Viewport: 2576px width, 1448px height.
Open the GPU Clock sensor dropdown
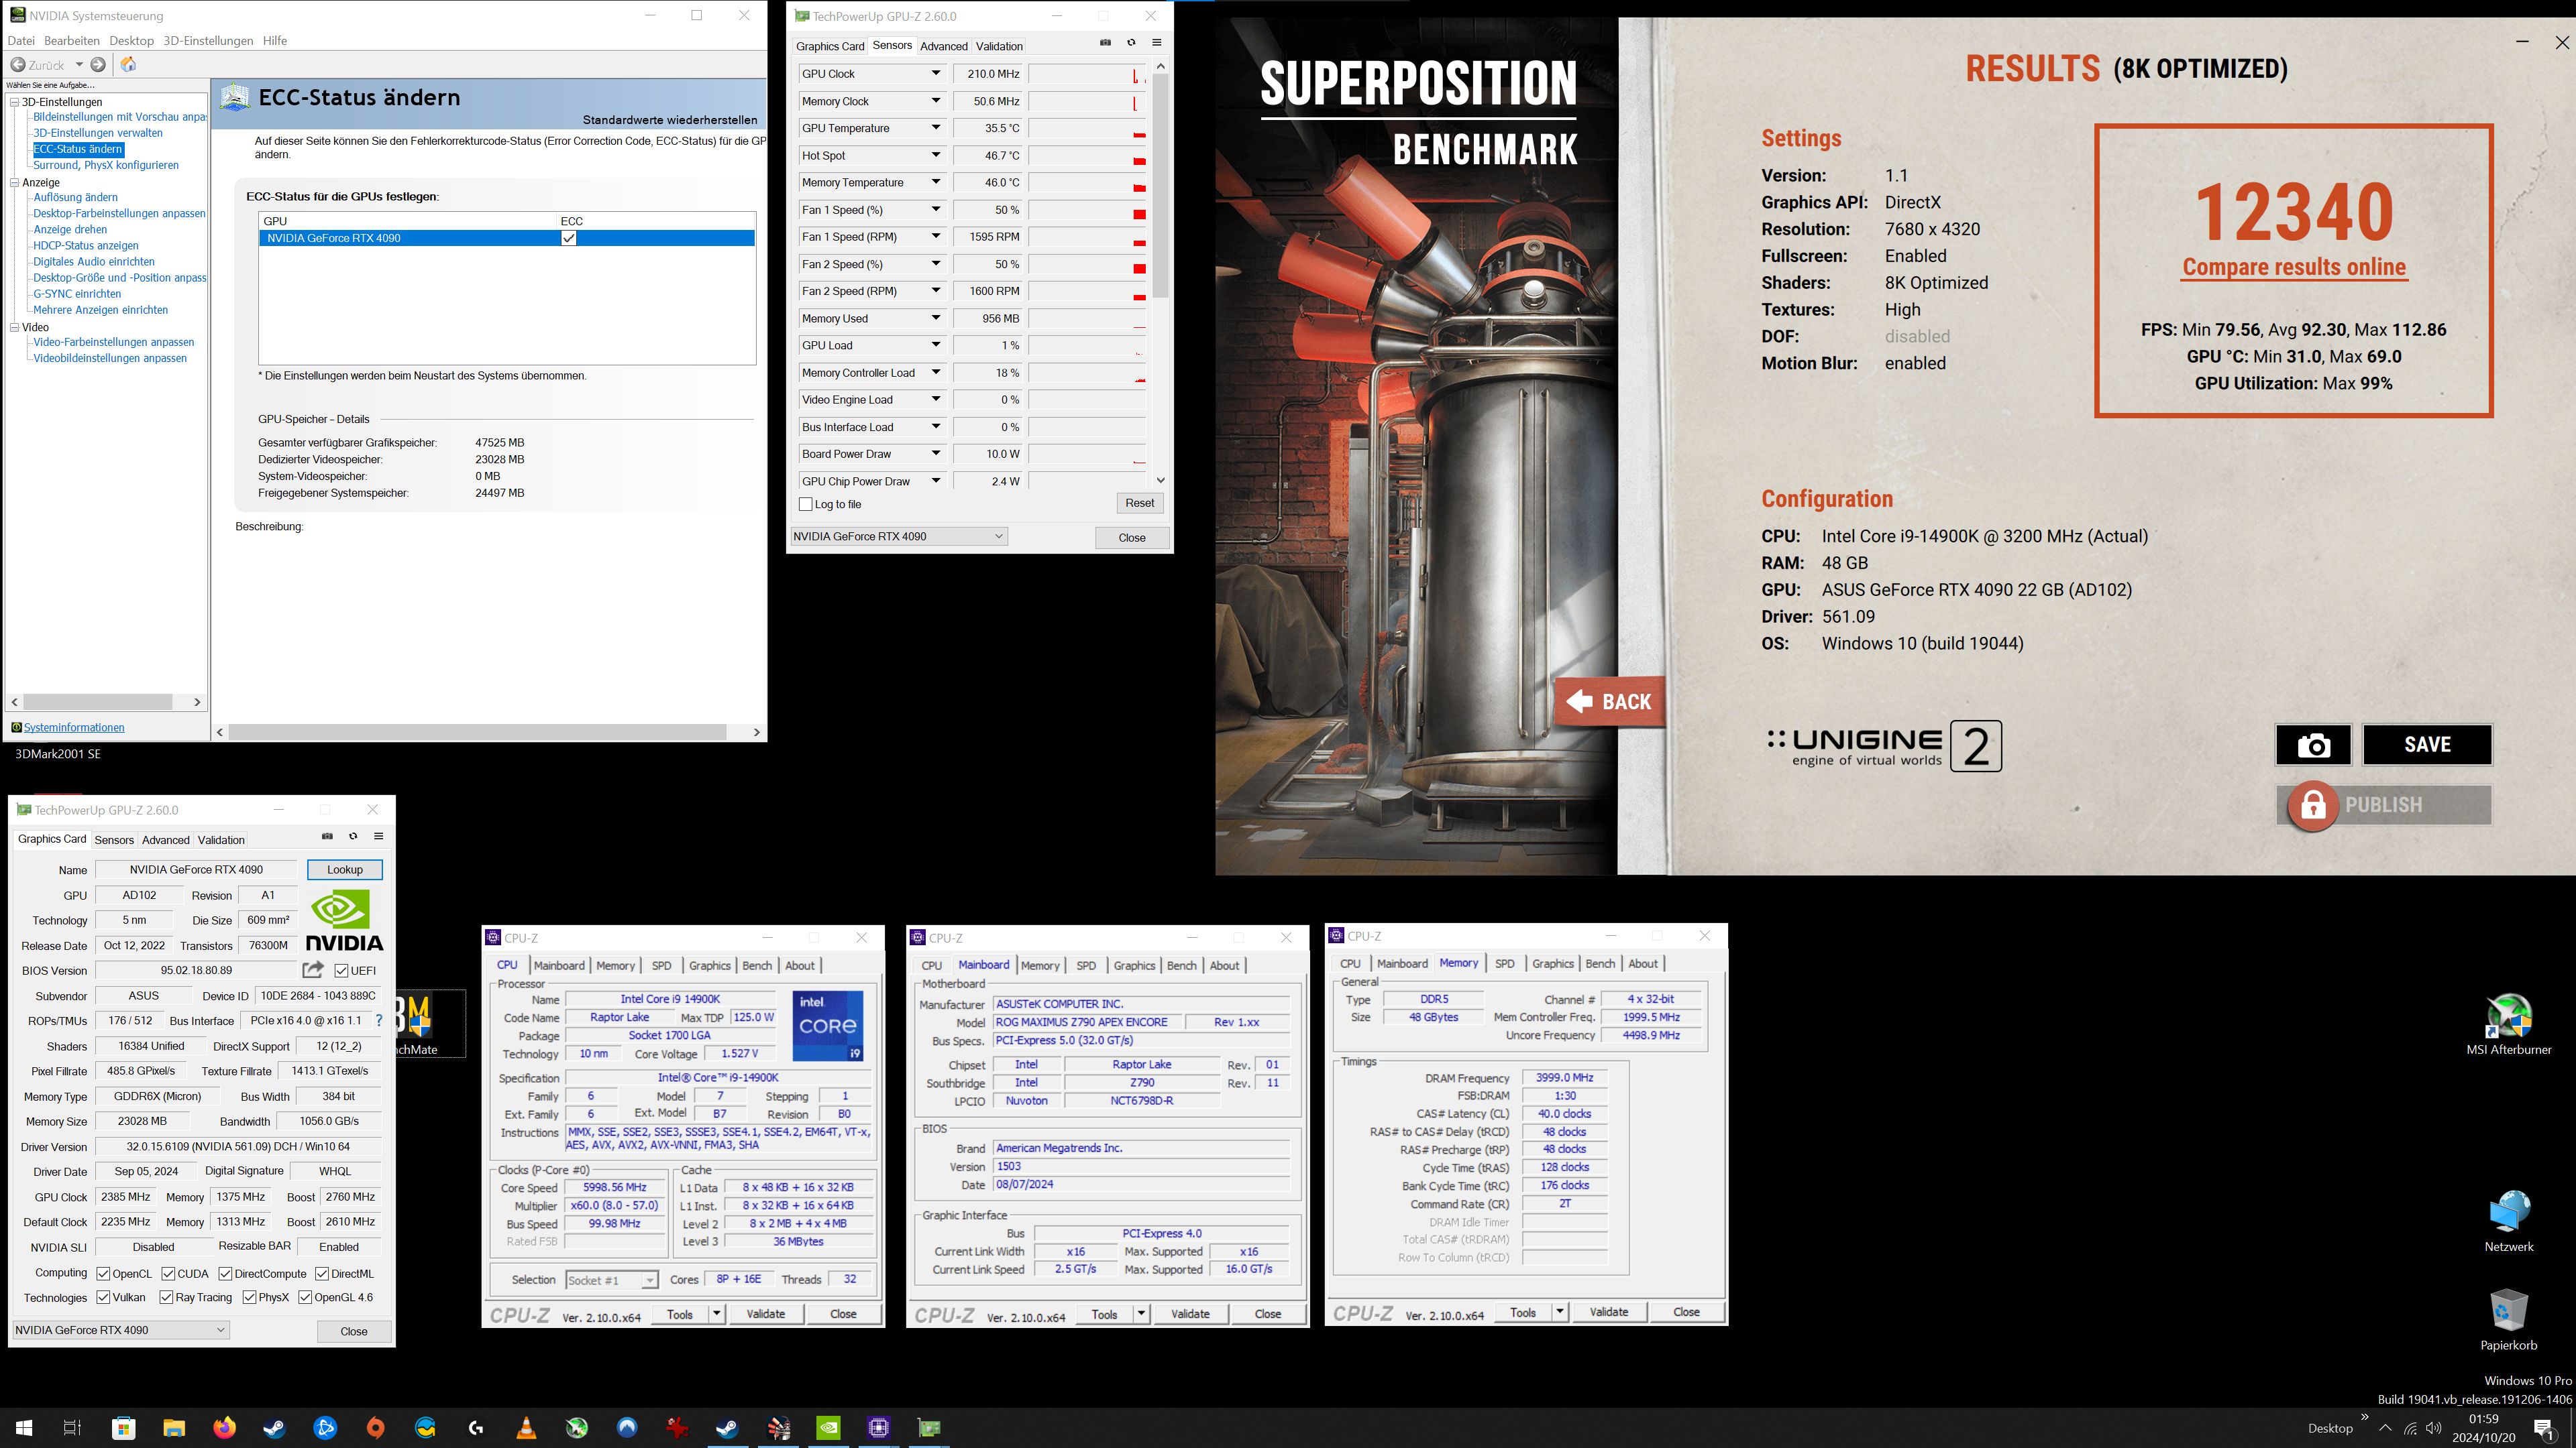pos(936,73)
